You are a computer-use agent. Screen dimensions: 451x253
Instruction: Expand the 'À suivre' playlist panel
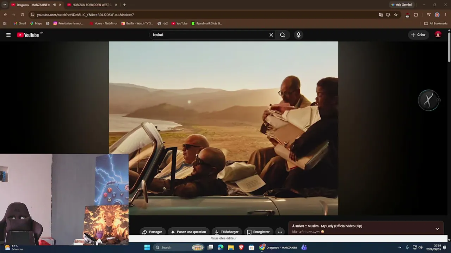437,229
